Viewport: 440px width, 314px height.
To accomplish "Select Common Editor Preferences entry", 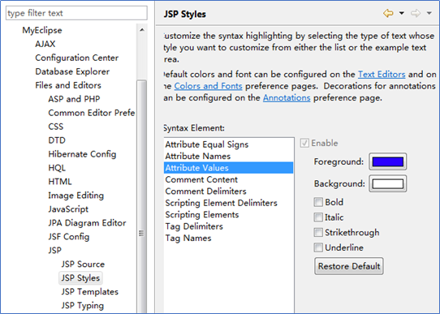I will coord(92,113).
